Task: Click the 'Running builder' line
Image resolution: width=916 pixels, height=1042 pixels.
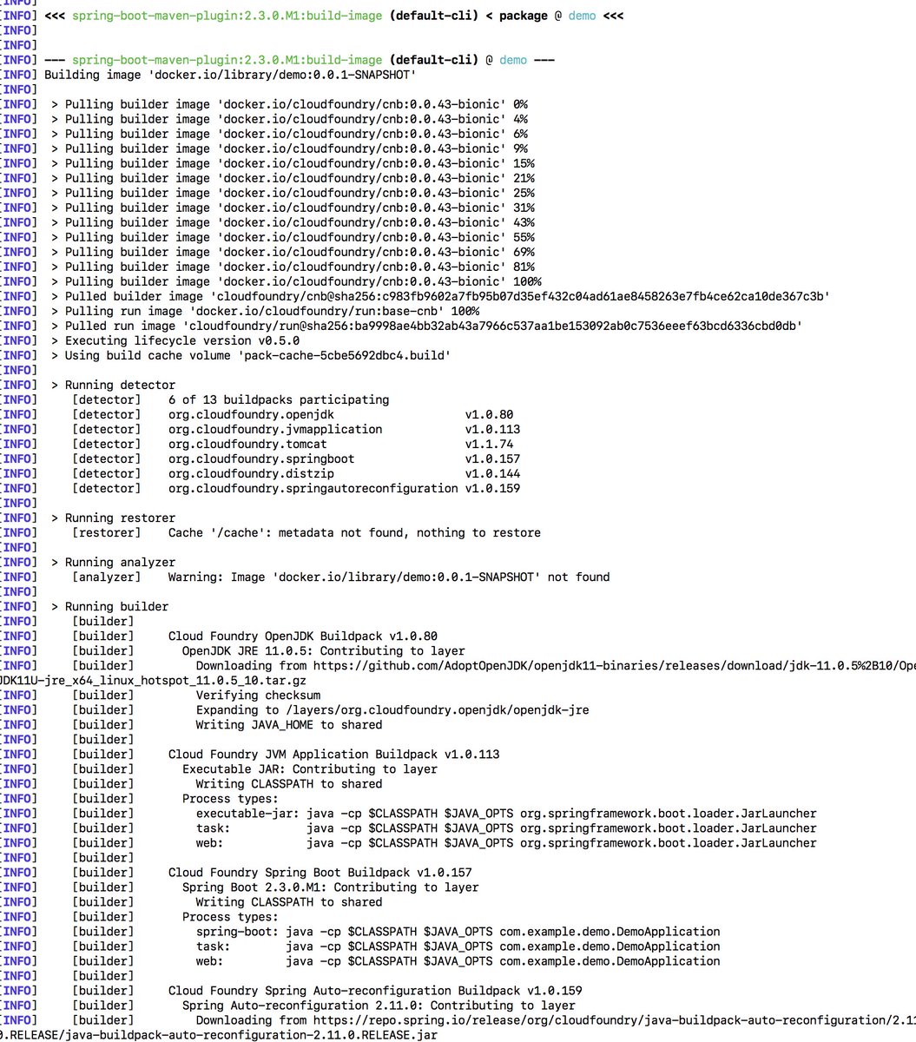Action: pyautogui.click(x=109, y=606)
